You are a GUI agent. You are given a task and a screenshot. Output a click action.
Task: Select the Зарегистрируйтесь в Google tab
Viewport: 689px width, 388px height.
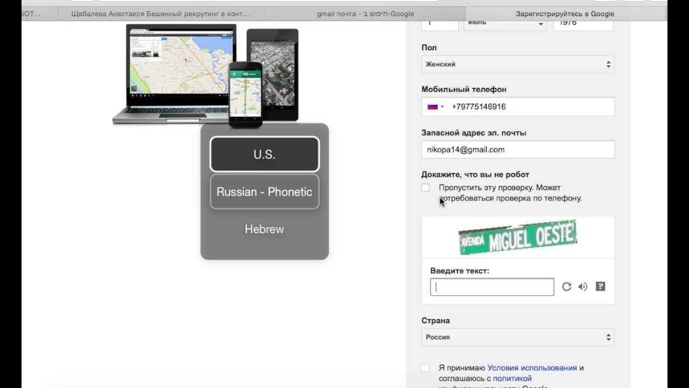coord(565,14)
